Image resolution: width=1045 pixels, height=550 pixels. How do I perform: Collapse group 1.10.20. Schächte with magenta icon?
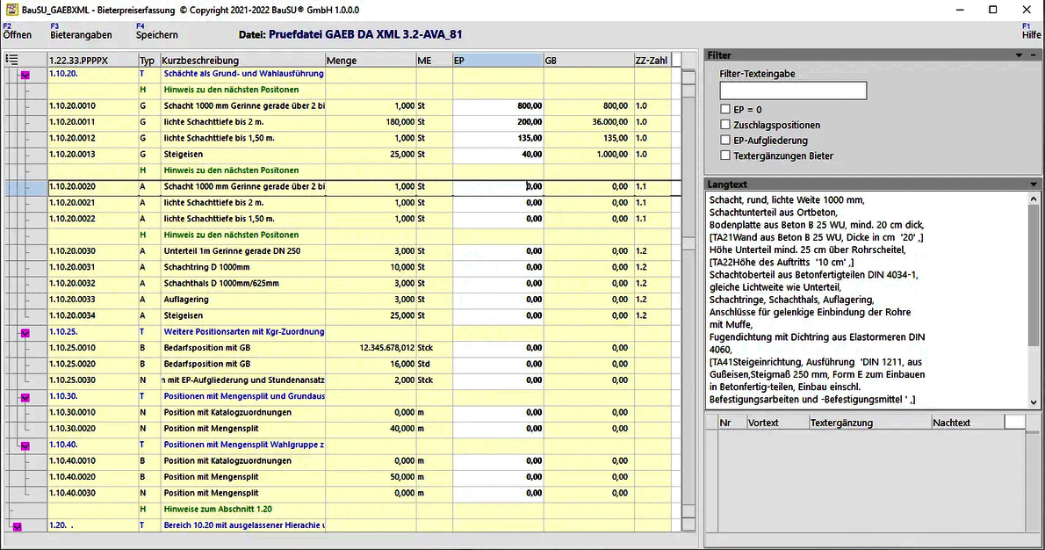point(25,76)
